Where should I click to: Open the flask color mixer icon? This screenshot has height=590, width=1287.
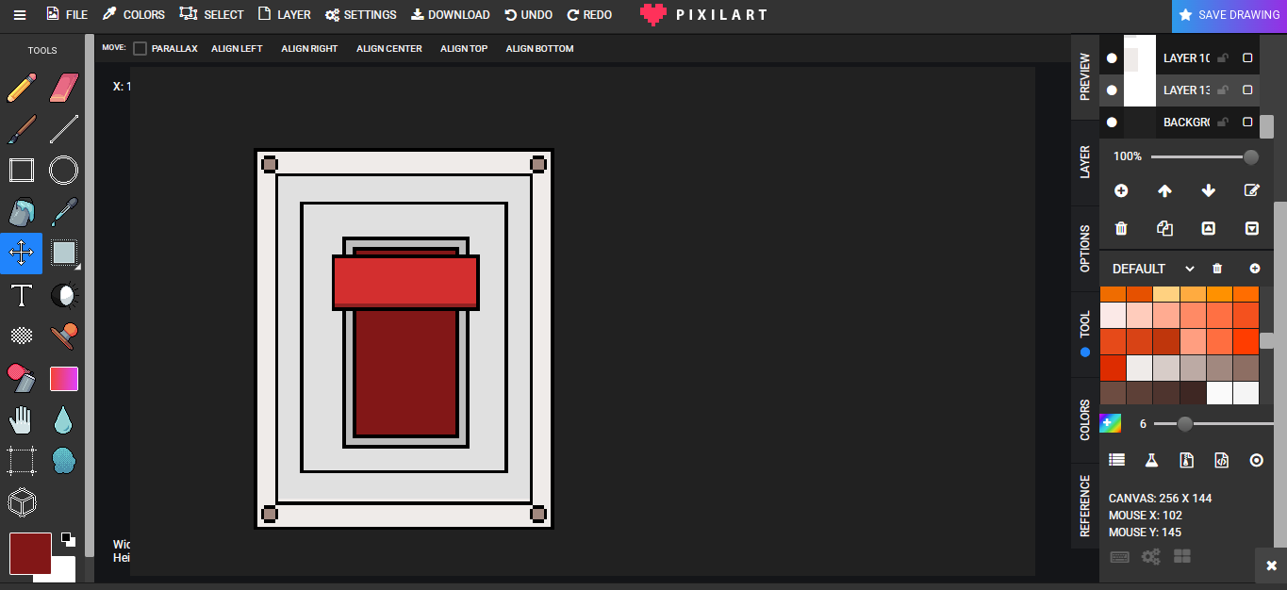[1151, 460]
